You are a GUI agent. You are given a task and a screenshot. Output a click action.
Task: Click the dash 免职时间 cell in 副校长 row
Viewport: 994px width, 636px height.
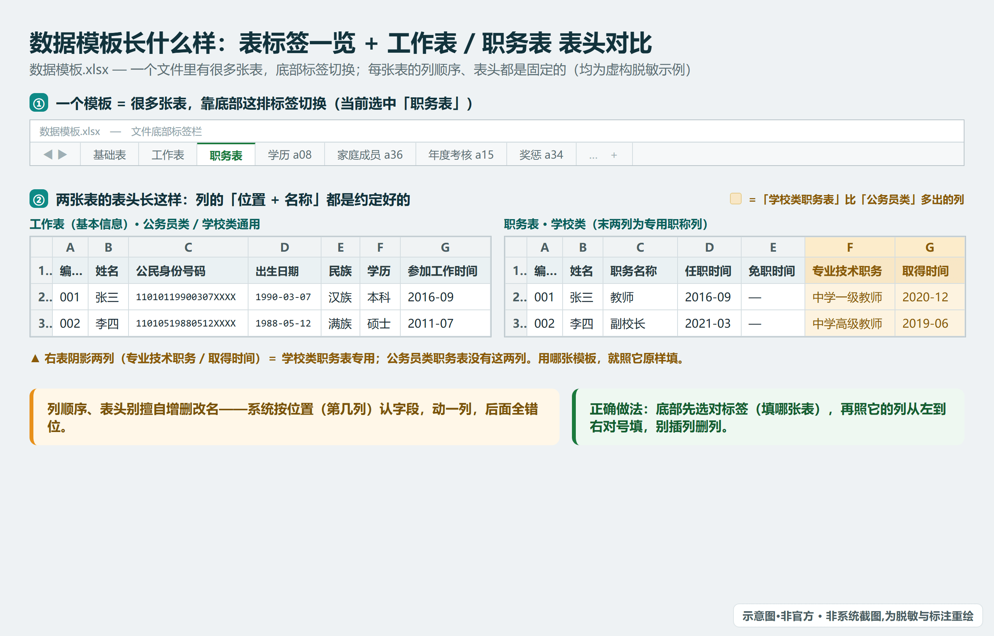coord(773,323)
